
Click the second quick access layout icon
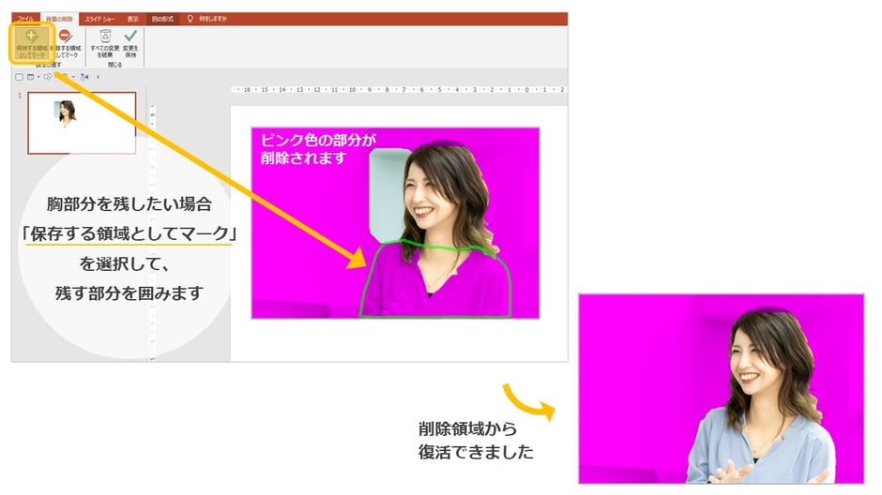click(x=30, y=77)
